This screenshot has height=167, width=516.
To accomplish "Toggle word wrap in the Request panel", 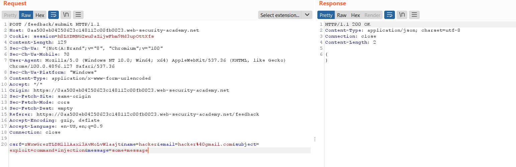I will pyautogui.click(x=54, y=15).
